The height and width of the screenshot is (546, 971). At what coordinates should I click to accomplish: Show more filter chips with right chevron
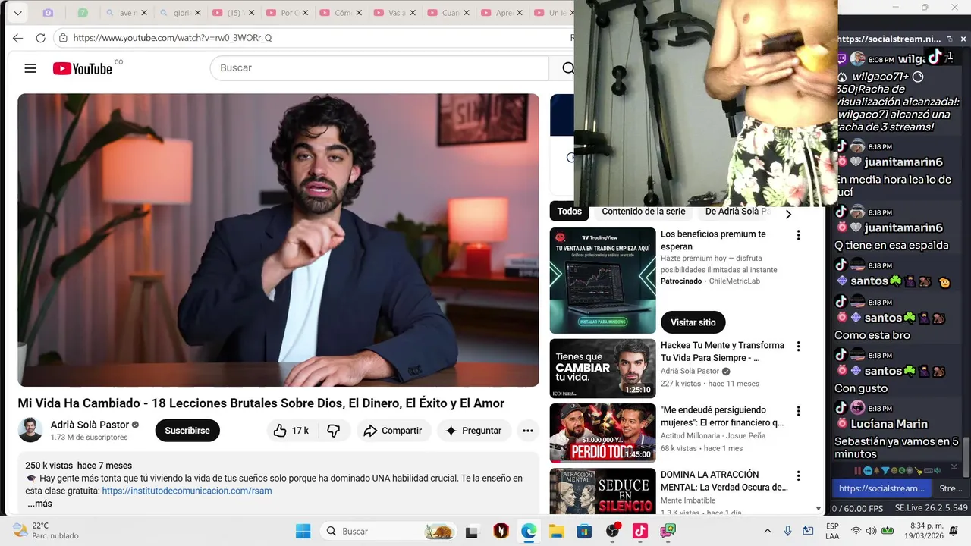788,214
